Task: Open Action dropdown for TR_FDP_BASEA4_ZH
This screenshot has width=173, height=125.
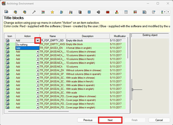Action: [x=38, y=70]
